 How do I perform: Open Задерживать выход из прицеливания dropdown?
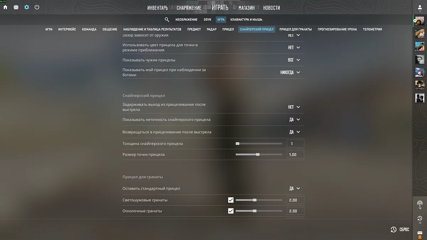click(x=294, y=107)
